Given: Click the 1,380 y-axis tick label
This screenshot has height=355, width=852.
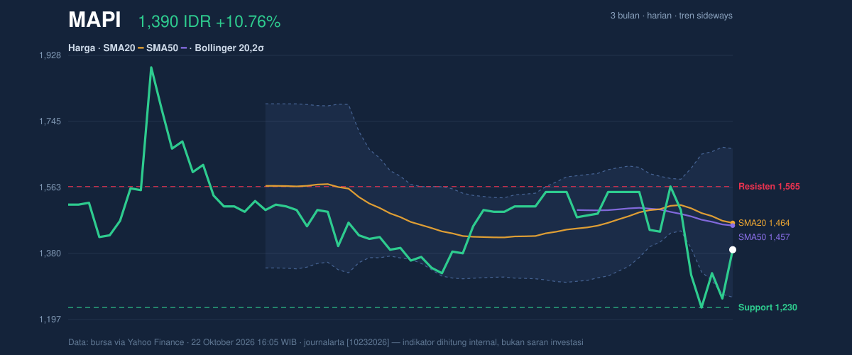Looking at the screenshot, I should click(x=49, y=253).
